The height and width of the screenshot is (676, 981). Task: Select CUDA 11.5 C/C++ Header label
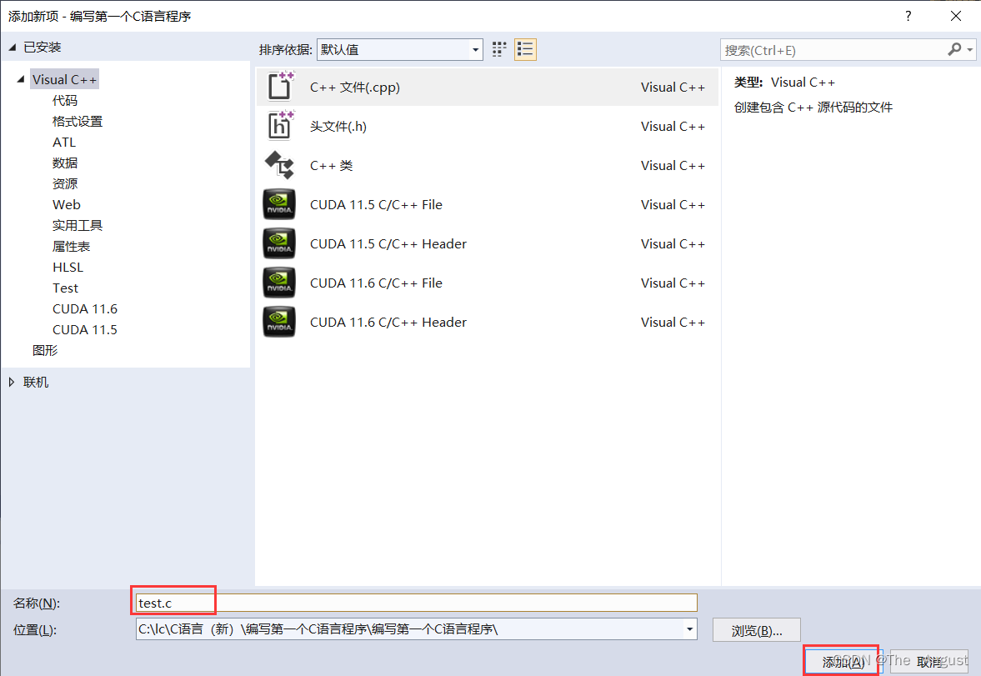pos(388,243)
